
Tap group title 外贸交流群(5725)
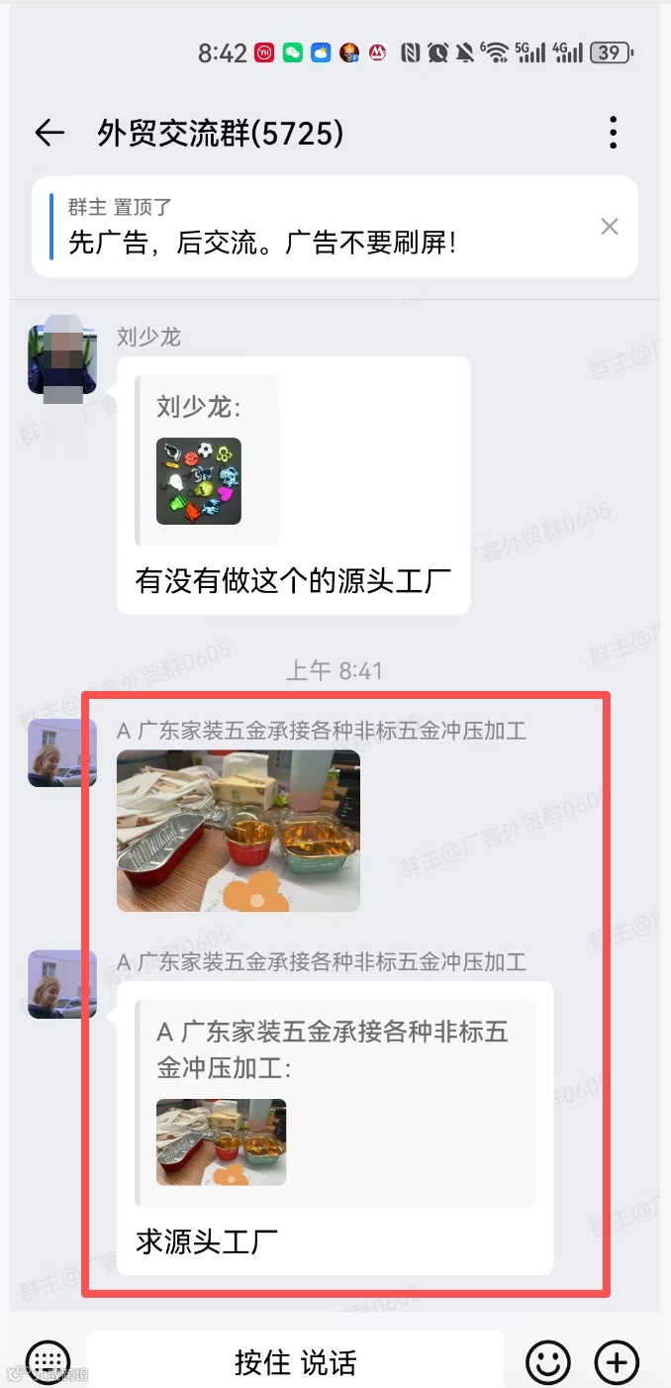click(221, 133)
